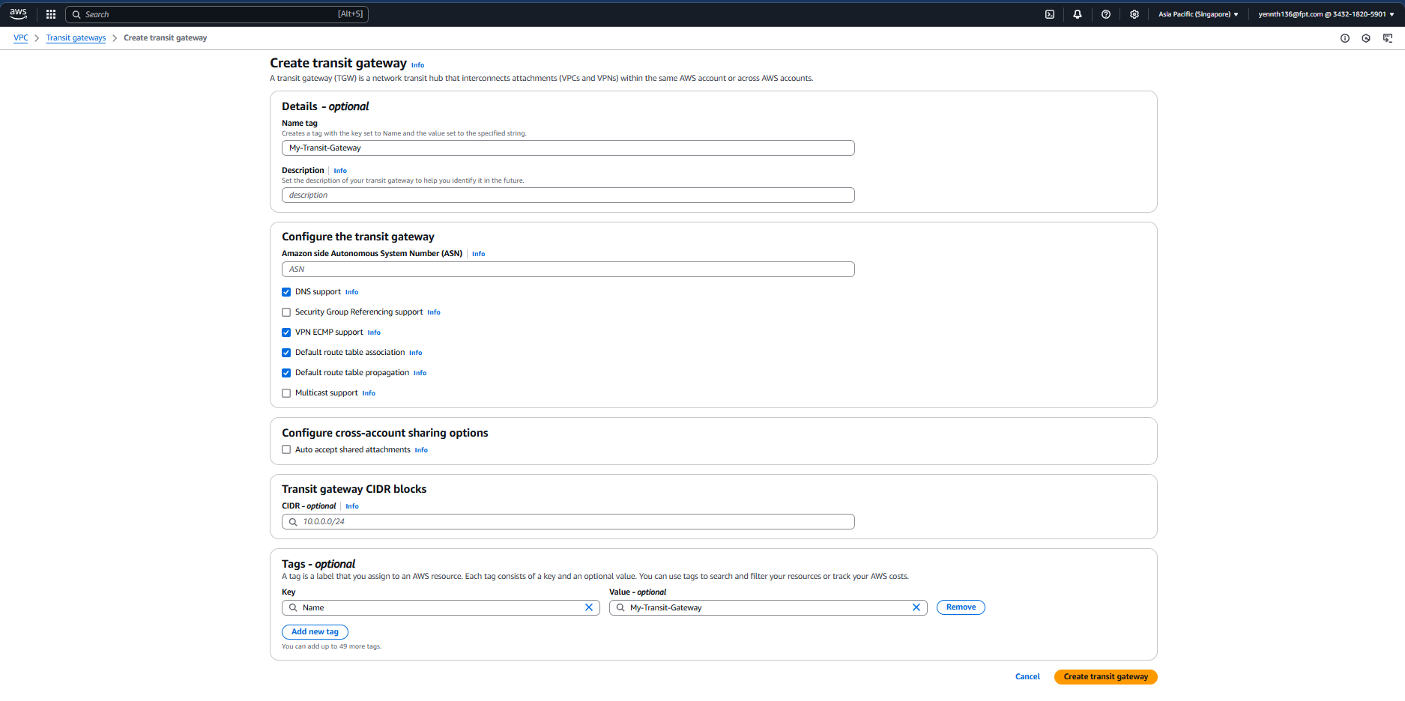Click the info panel icon below header
1405x701 pixels.
click(x=1345, y=38)
